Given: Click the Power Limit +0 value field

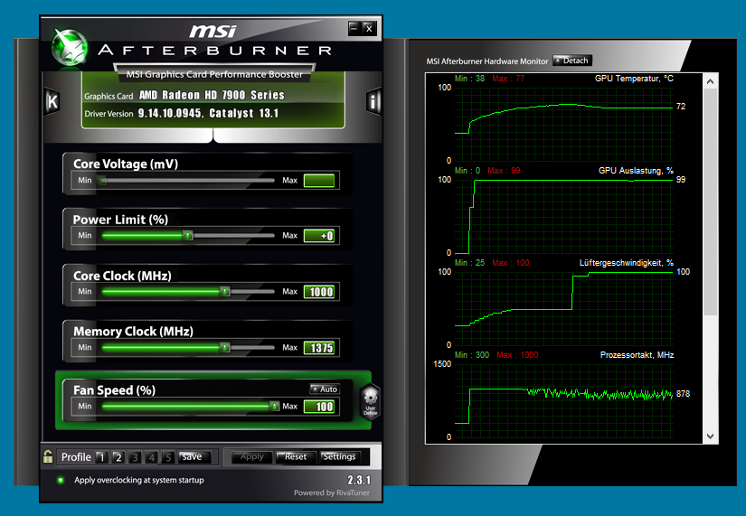Looking at the screenshot, I should pyautogui.click(x=319, y=236).
